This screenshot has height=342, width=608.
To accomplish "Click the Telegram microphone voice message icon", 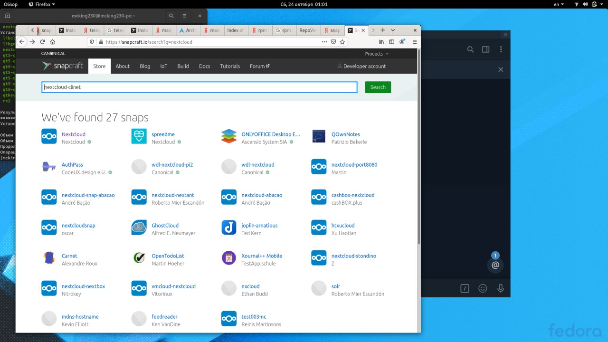I will coord(500,288).
